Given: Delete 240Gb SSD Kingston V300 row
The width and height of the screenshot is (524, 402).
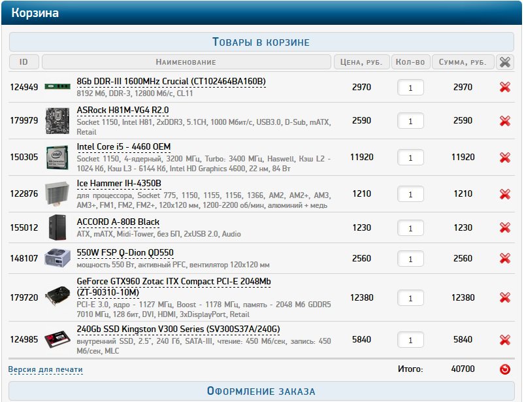Looking at the screenshot, I should click(x=504, y=340).
